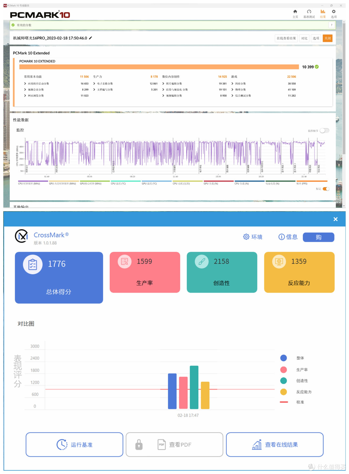The width and height of the screenshot is (349, 474).
Task: Click the pencil icon to rename the result
Action: coord(90,38)
